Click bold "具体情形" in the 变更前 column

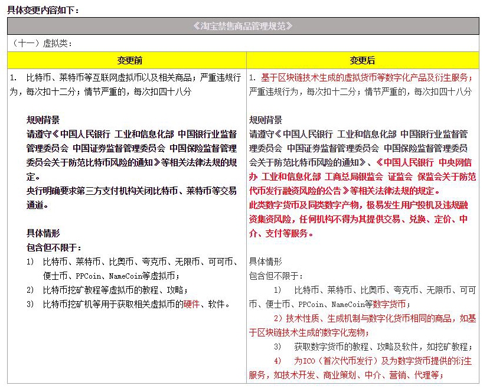(43, 233)
